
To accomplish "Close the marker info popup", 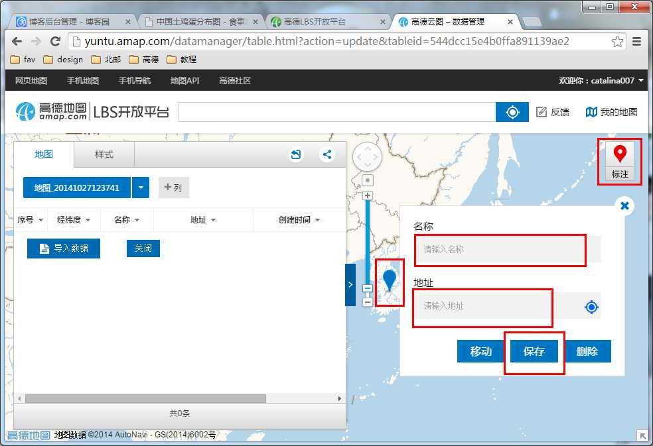I will tap(624, 205).
